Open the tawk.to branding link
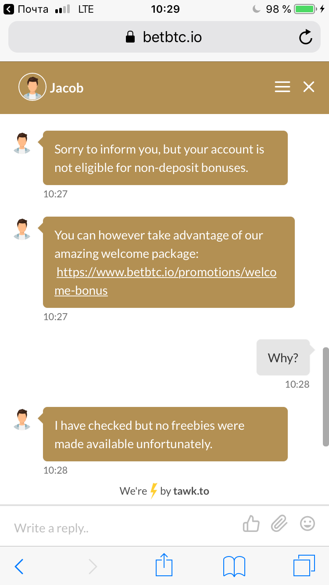Screen dimensions: 329x585 tap(164, 491)
